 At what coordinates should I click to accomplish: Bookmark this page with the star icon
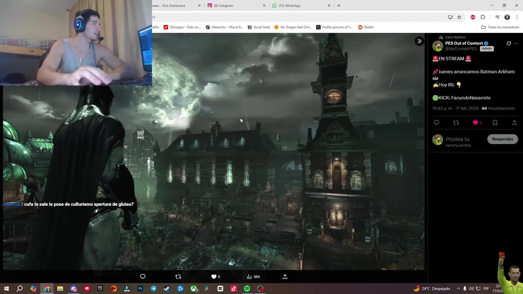click(459, 17)
